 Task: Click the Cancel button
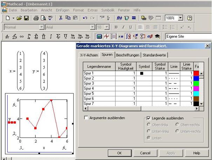[x=145, y=153]
